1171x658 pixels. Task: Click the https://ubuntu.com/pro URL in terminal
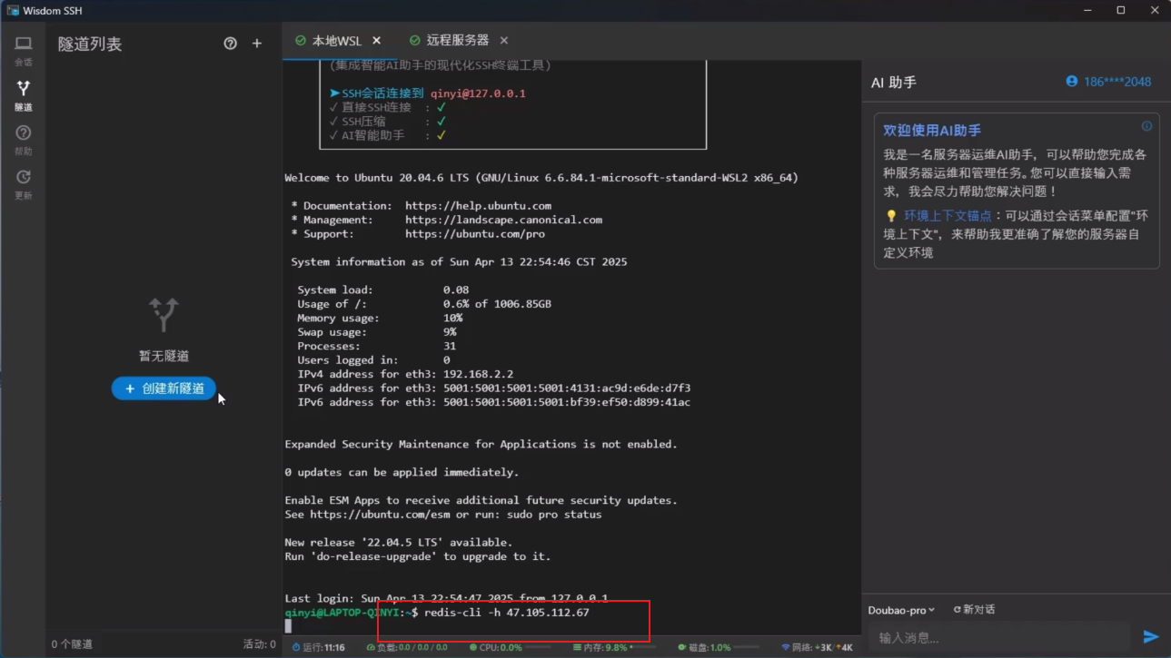pos(475,234)
